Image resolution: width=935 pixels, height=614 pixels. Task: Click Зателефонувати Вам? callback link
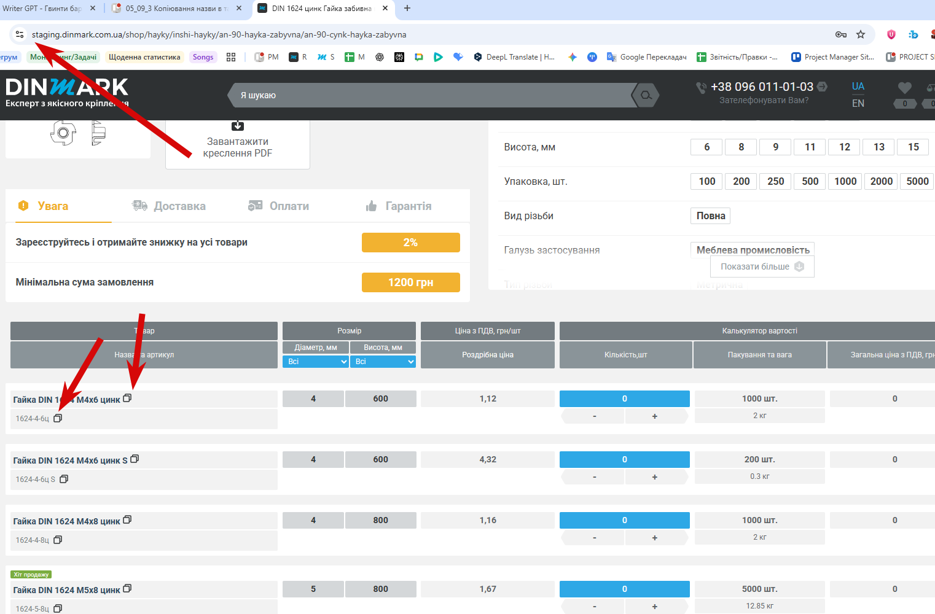click(x=764, y=100)
